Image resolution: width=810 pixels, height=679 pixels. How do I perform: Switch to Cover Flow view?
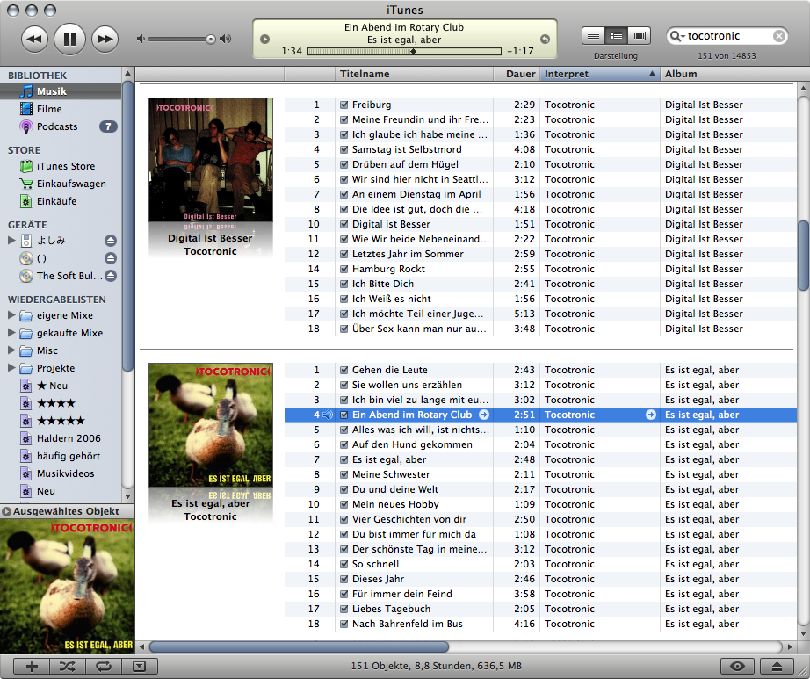pos(639,36)
